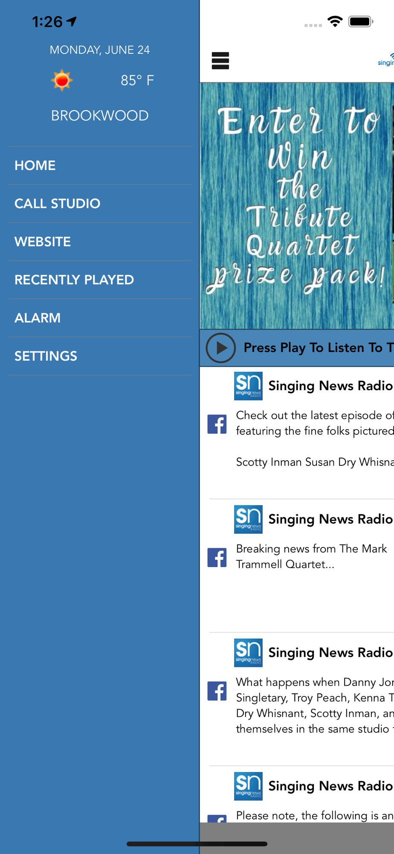Screen dimensions: 394x854
Task: Tap the 'Press Play To Listen' label
Action: point(319,348)
